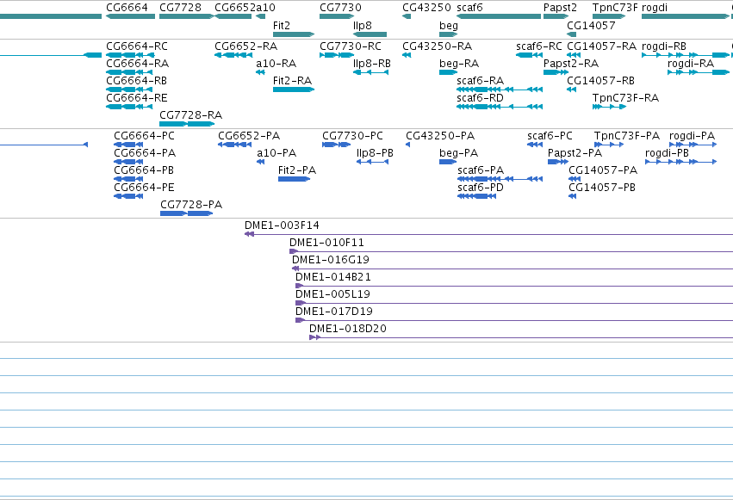Click the scaf6-PC protein

[535, 145]
